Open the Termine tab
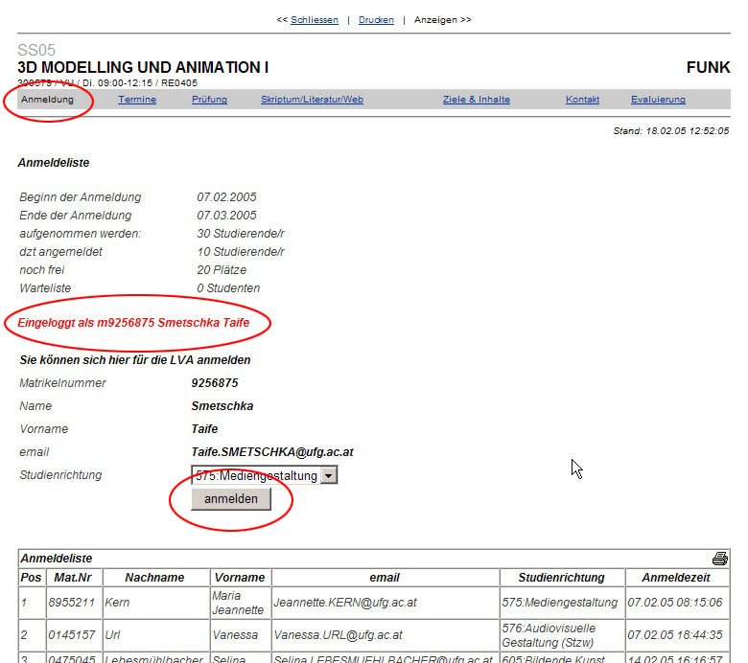Screen dimensions: 748x663 coord(137,100)
